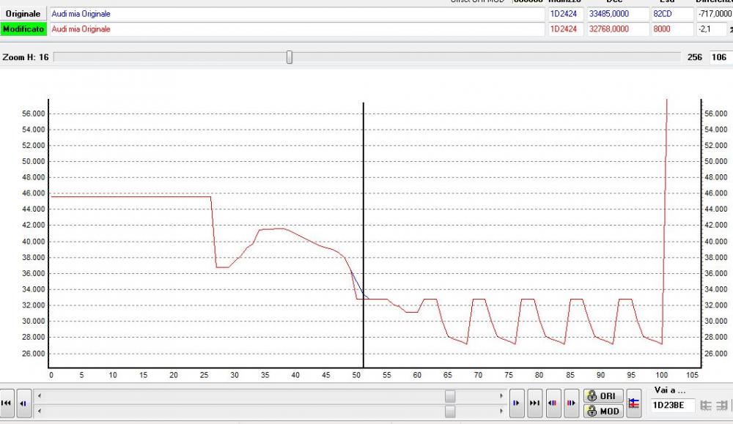The image size is (733, 424).
Task: Click the upper scrollbar's left arrow
Action: pos(39,395)
